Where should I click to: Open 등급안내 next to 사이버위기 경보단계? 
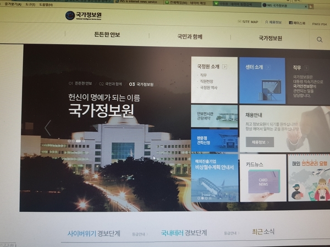click(140, 234)
